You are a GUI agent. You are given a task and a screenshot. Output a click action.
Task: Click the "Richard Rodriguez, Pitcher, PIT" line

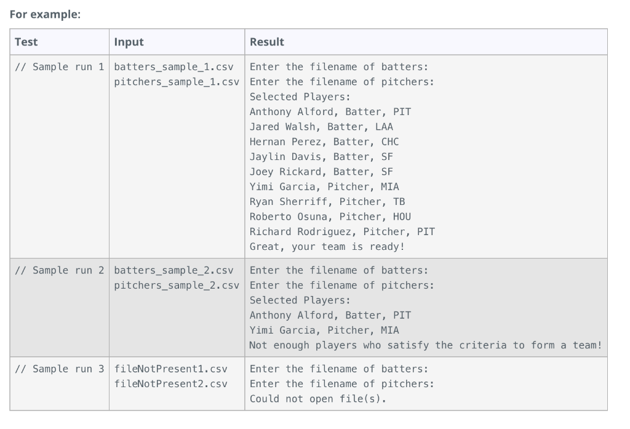click(x=341, y=231)
